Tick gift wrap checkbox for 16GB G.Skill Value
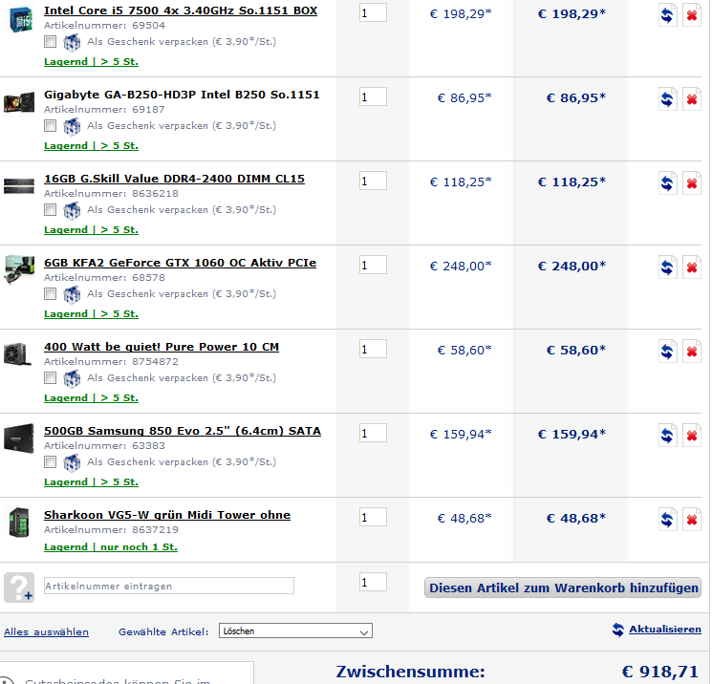The image size is (712, 684). [x=51, y=210]
